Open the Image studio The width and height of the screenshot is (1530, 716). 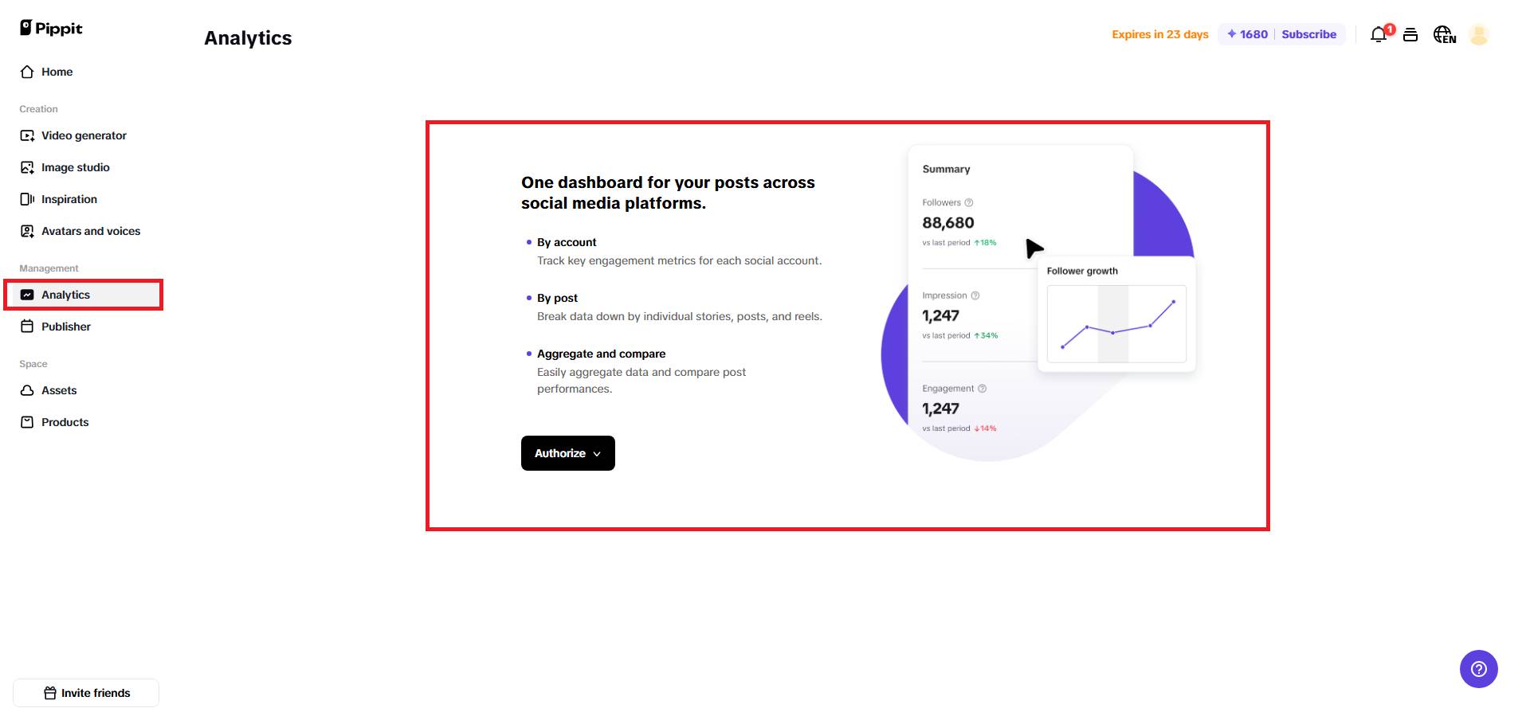pyautogui.click(x=76, y=167)
